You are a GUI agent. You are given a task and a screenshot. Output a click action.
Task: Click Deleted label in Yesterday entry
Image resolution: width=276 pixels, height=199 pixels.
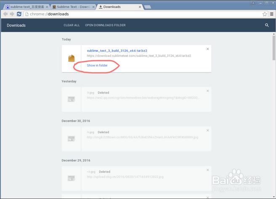coord(103,93)
